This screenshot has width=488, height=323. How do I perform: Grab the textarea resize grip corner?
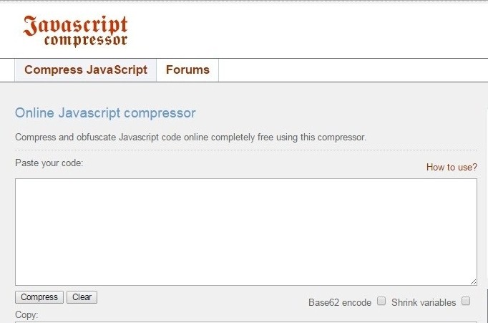pyautogui.click(x=474, y=282)
